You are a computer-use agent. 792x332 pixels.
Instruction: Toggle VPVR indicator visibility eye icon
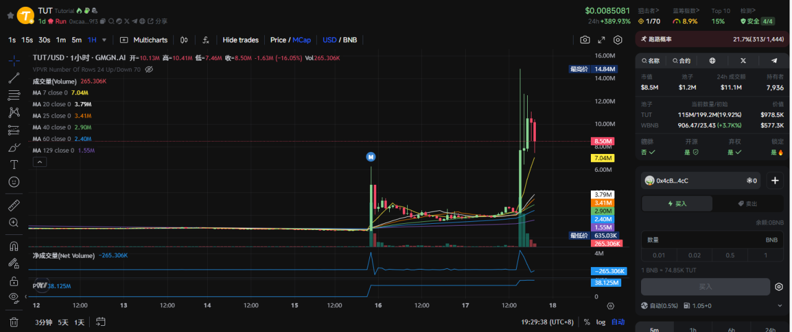[x=148, y=70]
